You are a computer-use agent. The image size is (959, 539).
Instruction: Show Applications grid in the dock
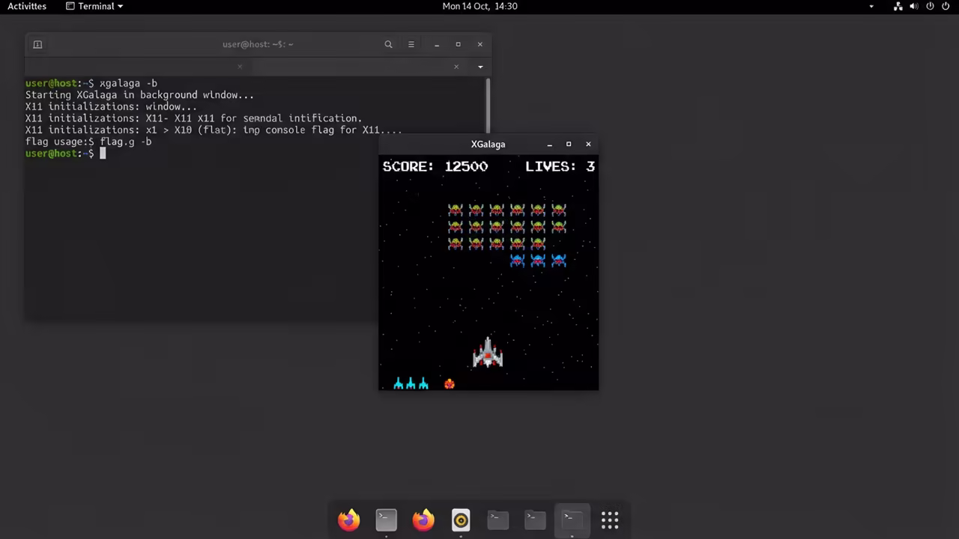pyautogui.click(x=610, y=520)
